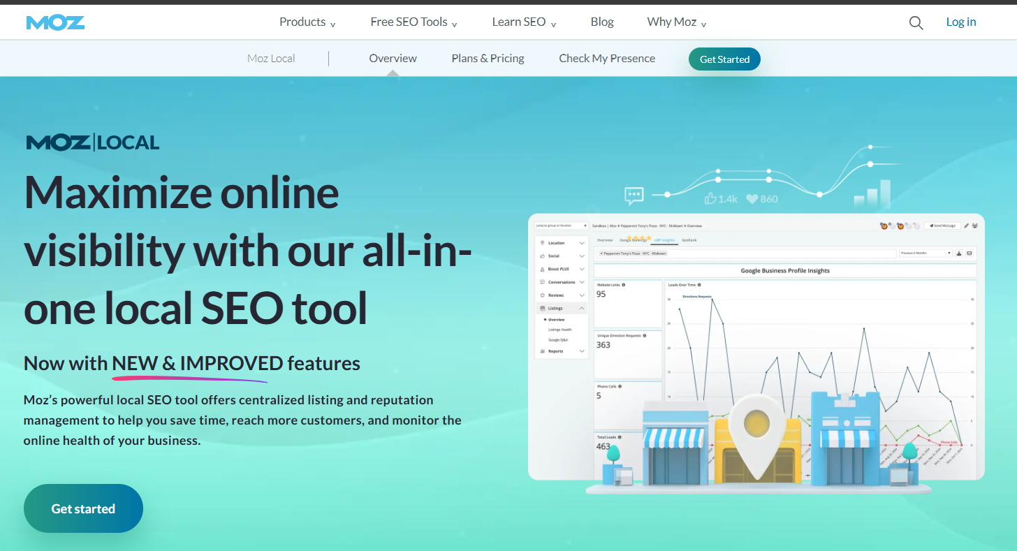Open 'Jump to group or location' dropdown
The height and width of the screenshot is (551, 1017).
click(x=562, y=226)
